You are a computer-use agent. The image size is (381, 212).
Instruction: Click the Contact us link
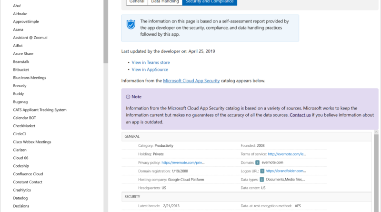coord(300,115)
